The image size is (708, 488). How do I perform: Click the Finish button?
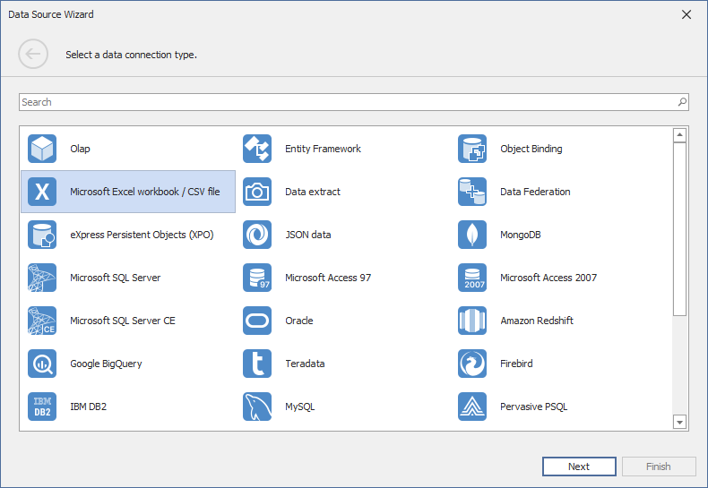coord(659,467)
